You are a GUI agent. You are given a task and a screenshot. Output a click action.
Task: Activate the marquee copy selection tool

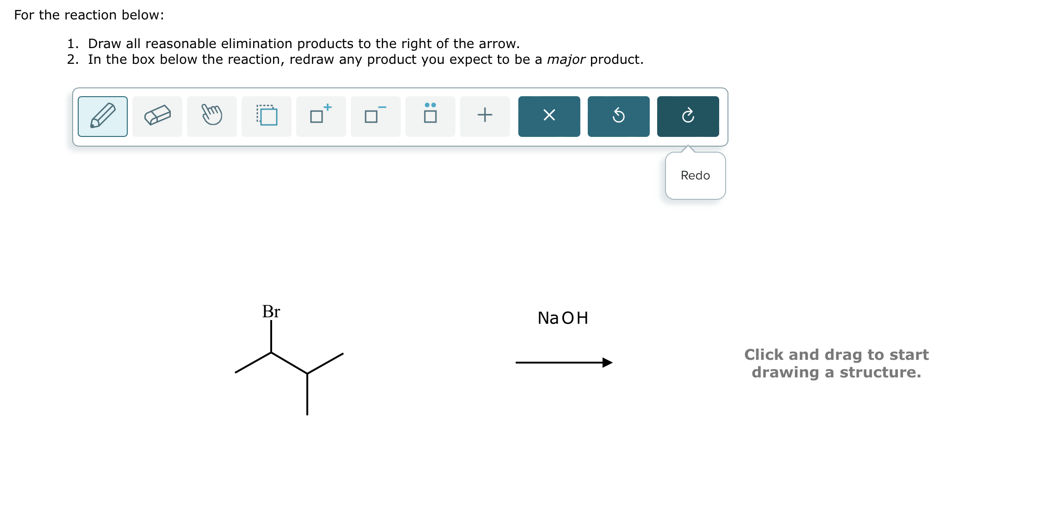(266, 116)
